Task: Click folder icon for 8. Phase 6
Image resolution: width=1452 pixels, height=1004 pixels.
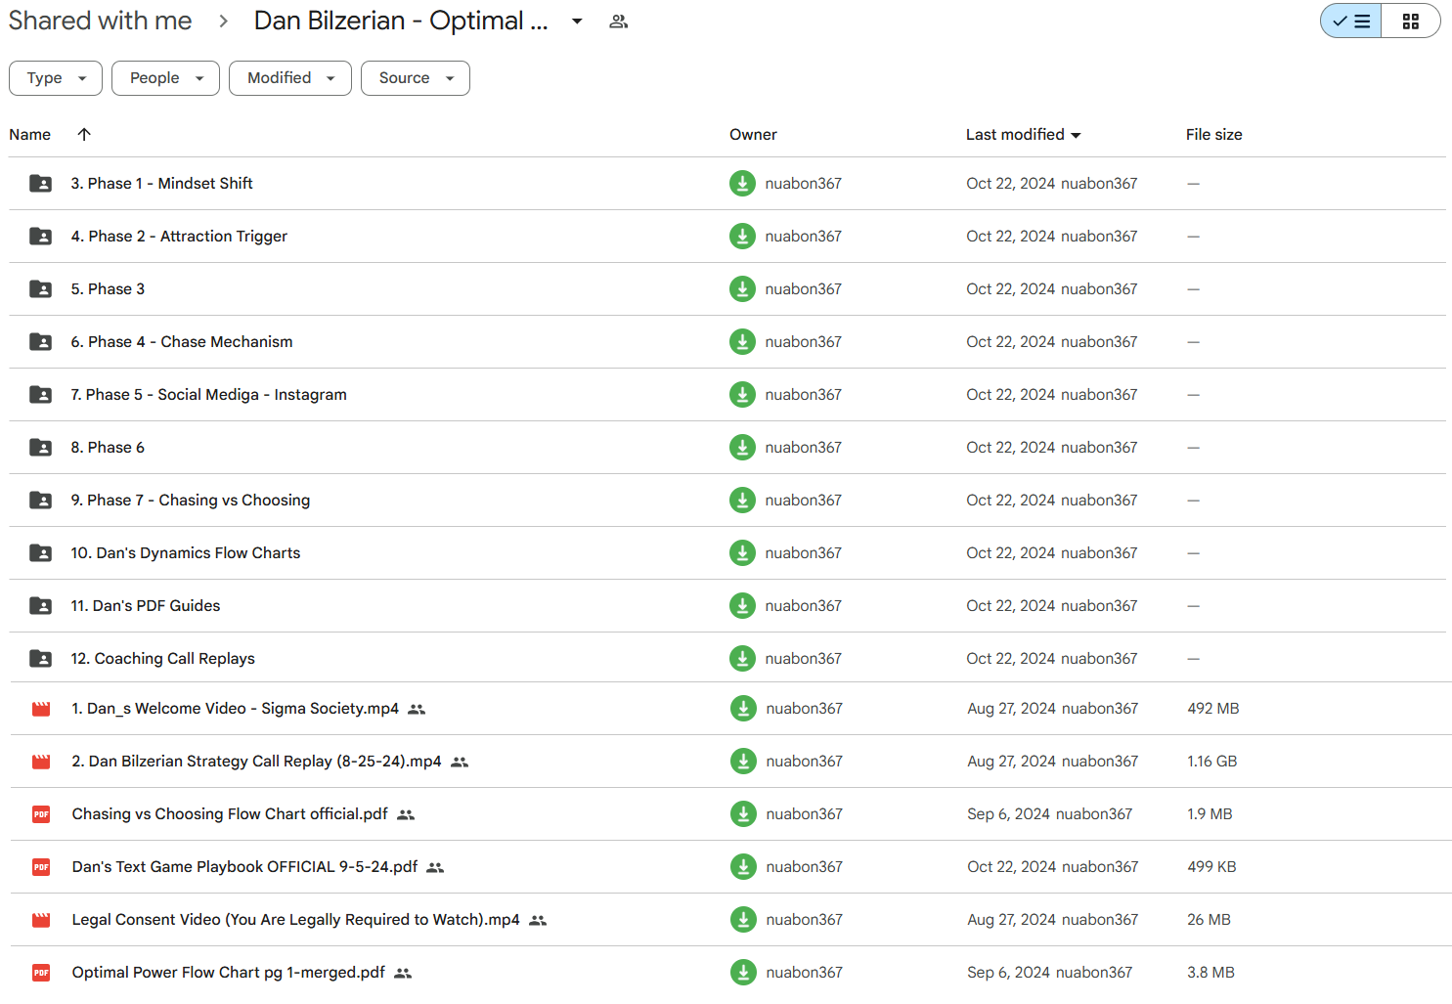Action: 41,447
